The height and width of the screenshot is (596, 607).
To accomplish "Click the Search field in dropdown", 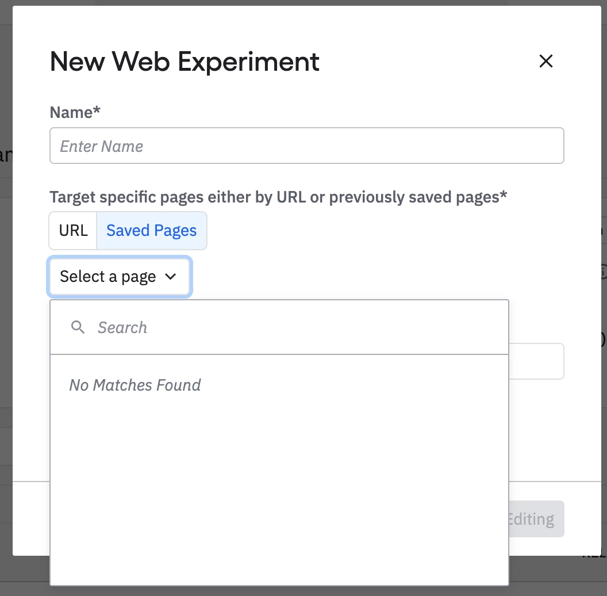I will [279, 327].
